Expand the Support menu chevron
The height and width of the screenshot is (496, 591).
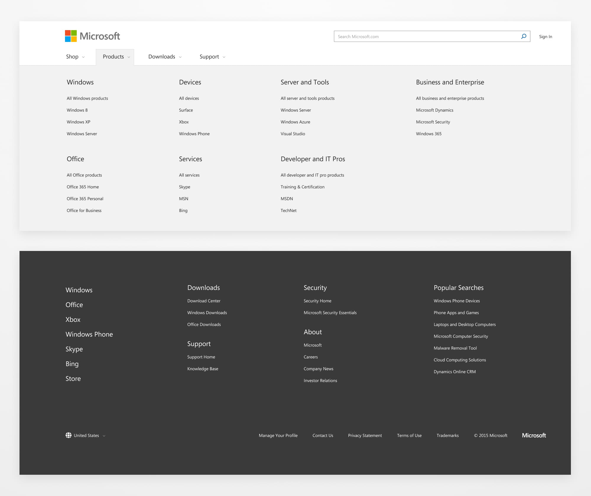(x=224, y=57)
